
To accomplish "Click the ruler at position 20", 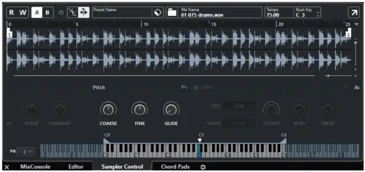I will pyautogui.click(x=281, y=24).
